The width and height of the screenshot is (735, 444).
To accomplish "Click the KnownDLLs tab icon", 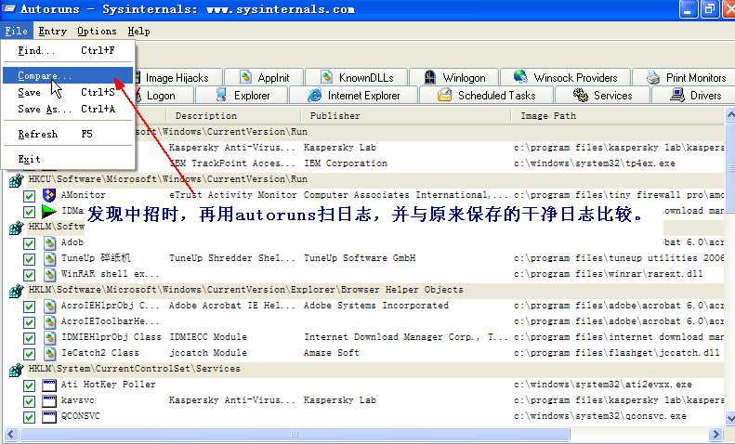I will click(x=327, y=77).
